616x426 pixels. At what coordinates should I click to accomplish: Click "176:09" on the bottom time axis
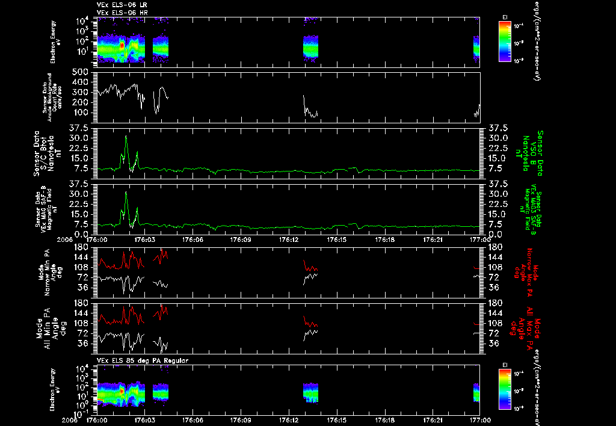[x=241, y=420]
